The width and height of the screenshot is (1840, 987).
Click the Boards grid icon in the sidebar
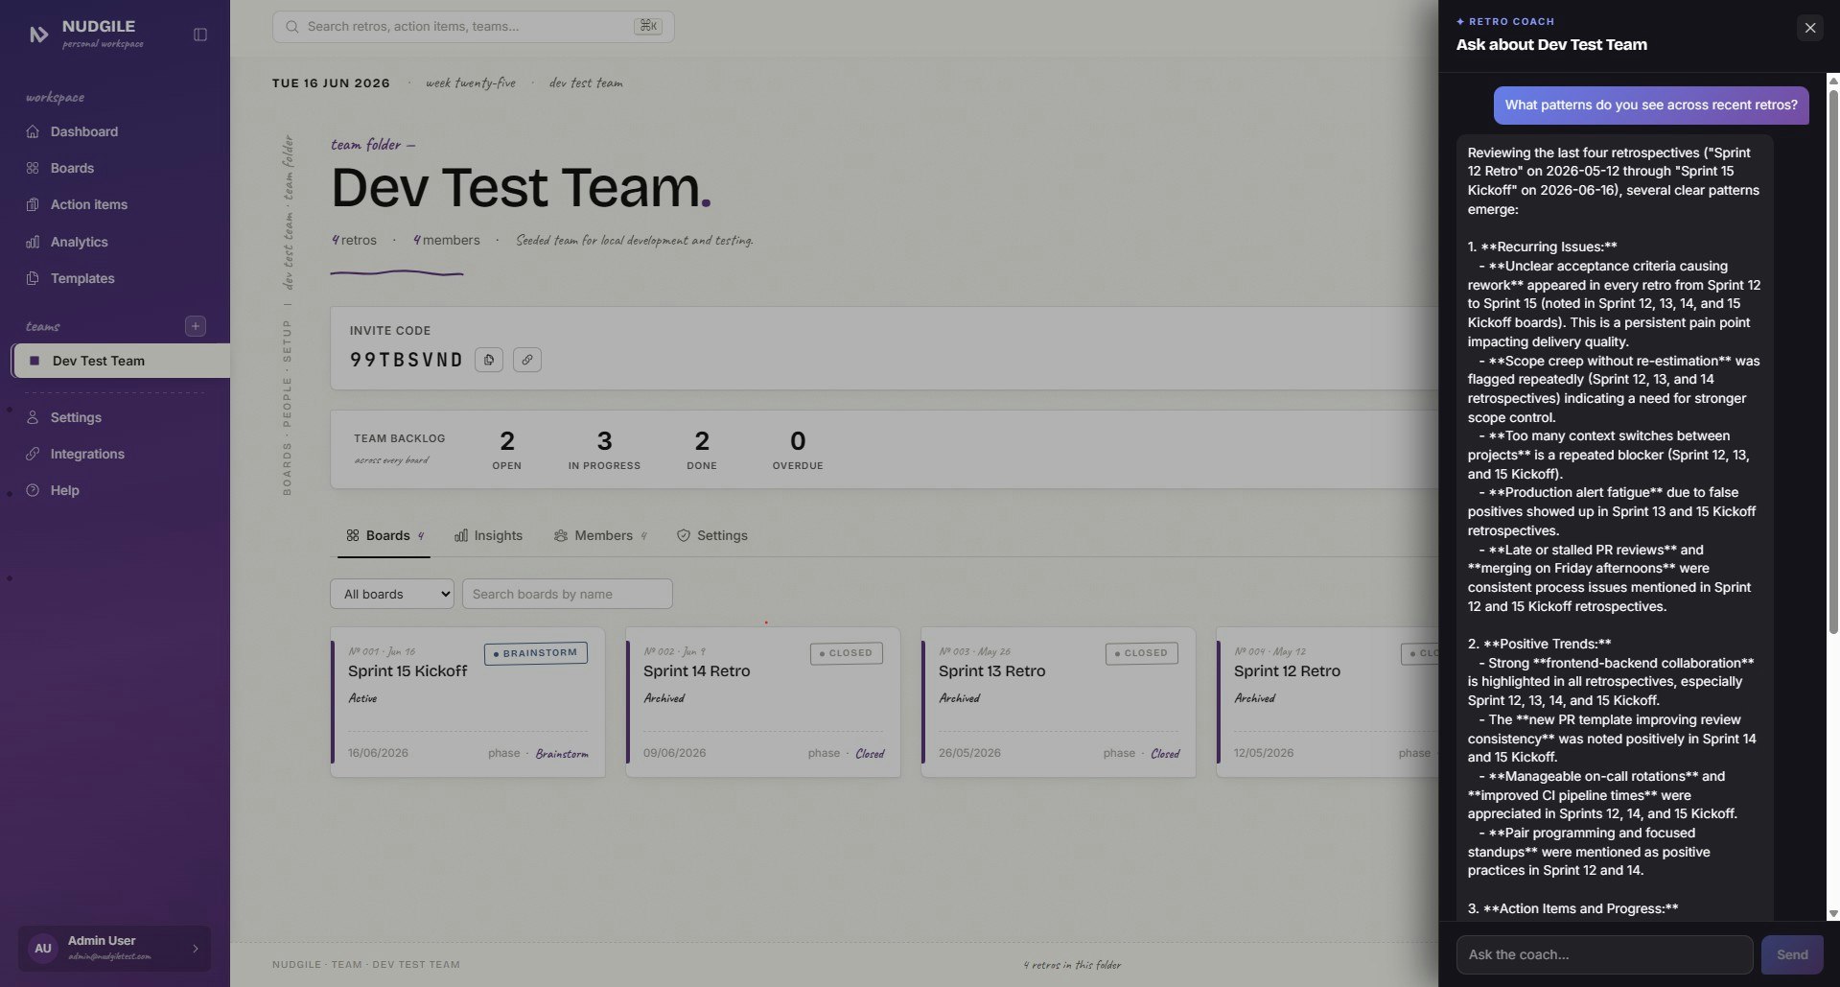pyautogui.click(x=33, y=168)
